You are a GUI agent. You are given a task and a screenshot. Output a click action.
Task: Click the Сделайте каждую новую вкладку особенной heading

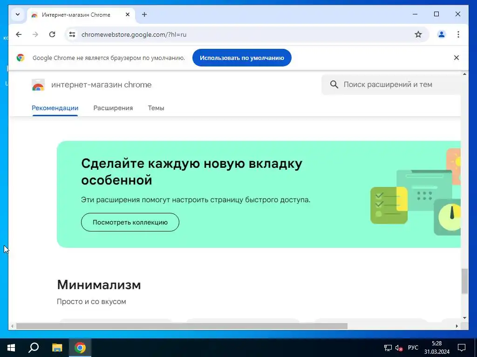(x=191, y=172)
